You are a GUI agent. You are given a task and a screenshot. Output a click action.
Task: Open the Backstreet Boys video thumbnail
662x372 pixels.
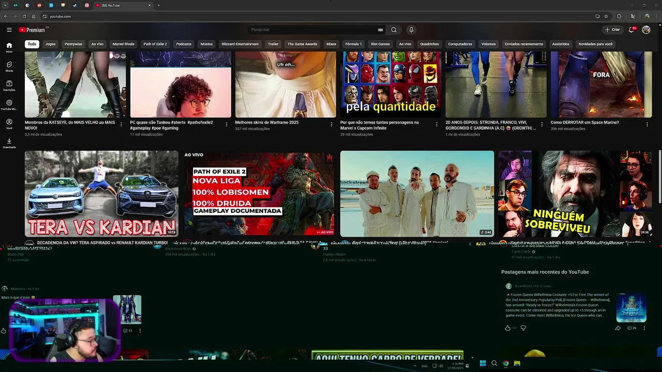(417, 194)
